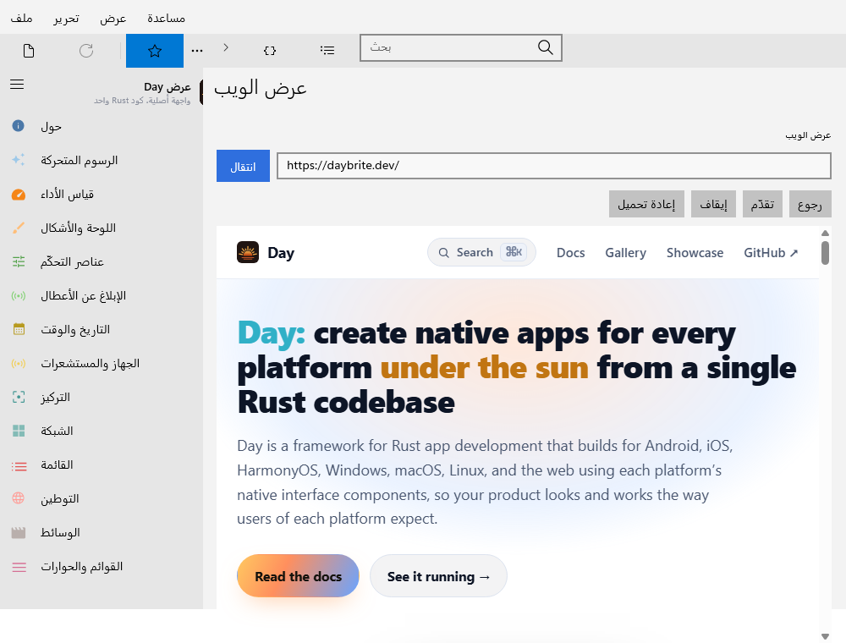Open the مساعدة menu
The image size is (846, 643).
click(x=166, y=18)
